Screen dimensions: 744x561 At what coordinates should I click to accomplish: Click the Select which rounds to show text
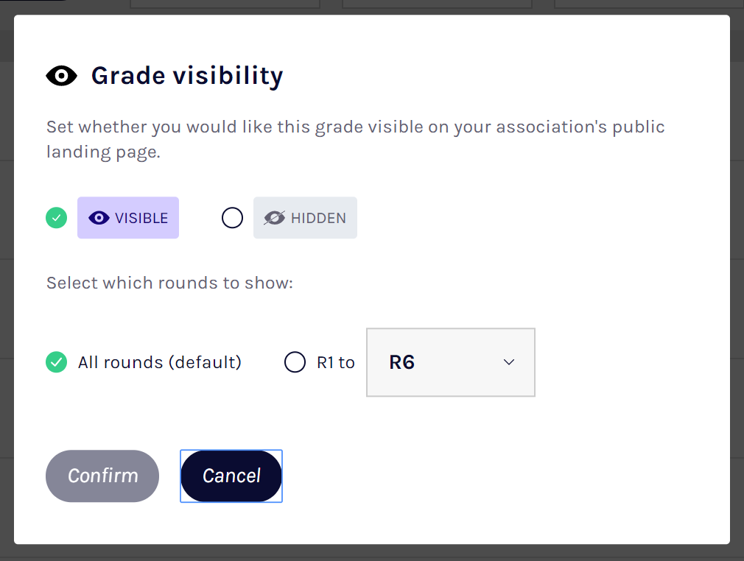[x=169, y=283]
